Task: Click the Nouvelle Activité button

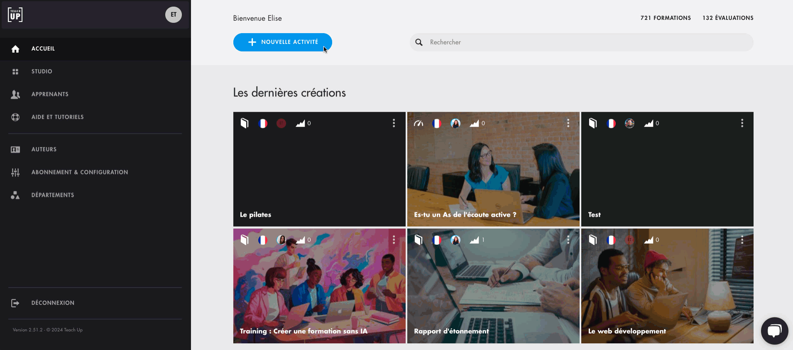Action: (x=282, y=42)
